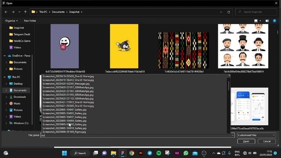The height and width of the screenshot is (158, 281).
Task: Select Desktop under This PC
Action: (x=16, y=84)
